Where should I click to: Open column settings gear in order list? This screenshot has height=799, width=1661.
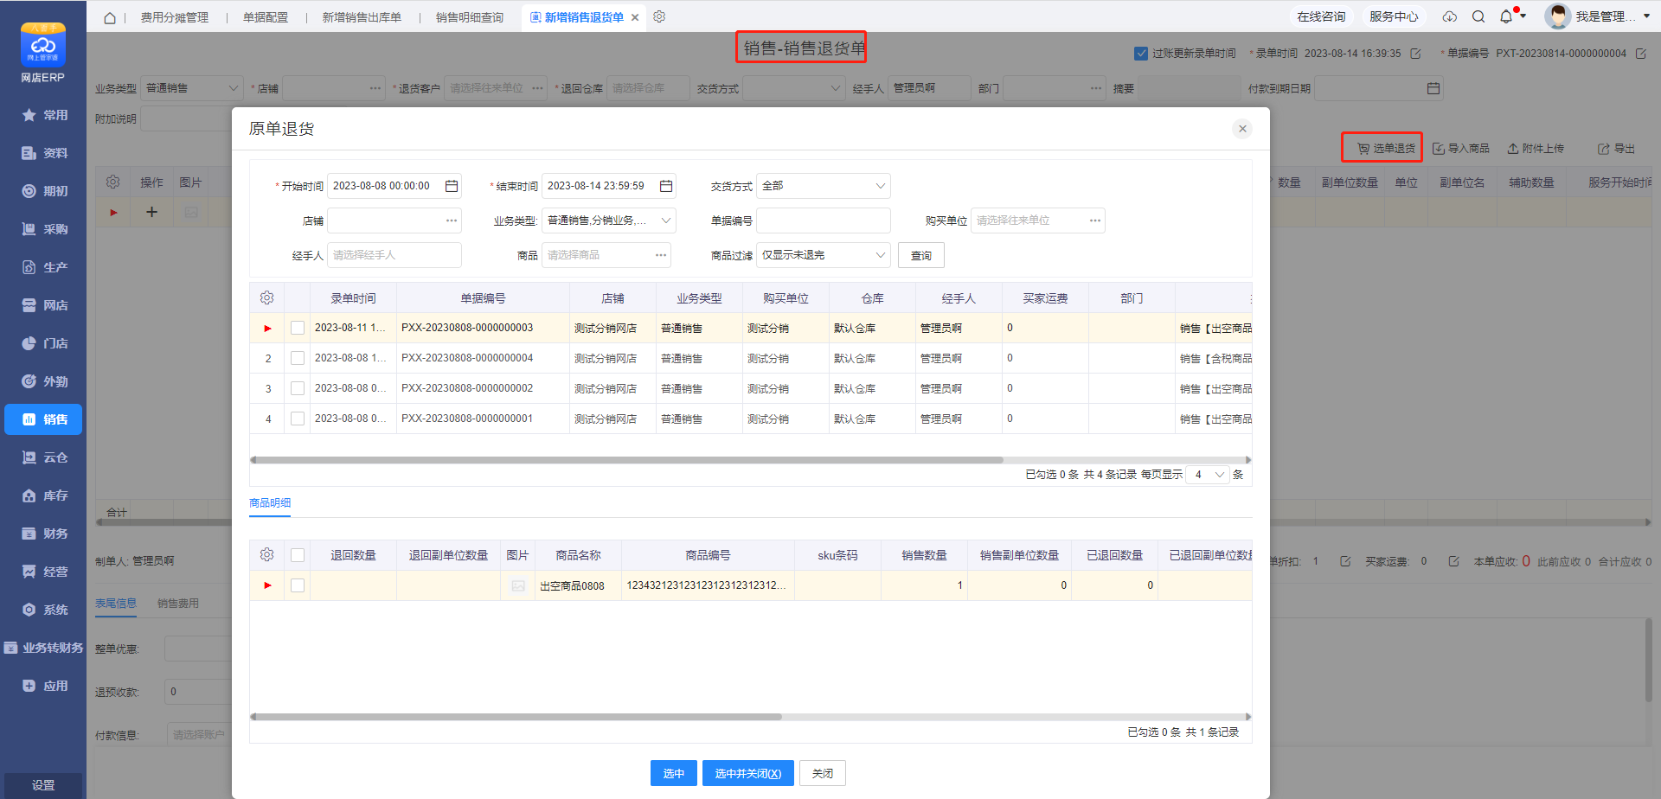coord(266,297)
